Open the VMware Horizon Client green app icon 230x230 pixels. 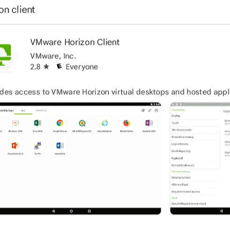[x=6, y=55]
